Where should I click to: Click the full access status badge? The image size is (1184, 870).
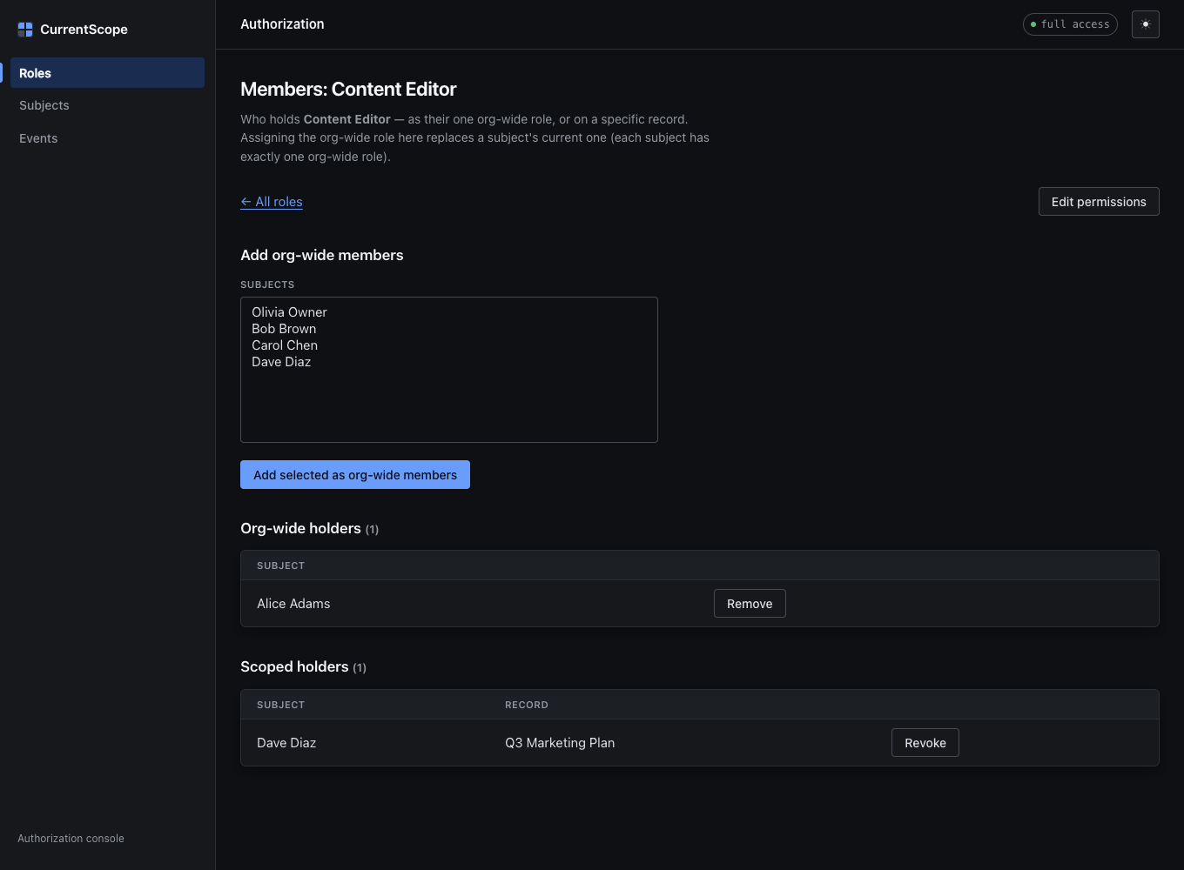pyautogui.click(x=1070, y=24)
